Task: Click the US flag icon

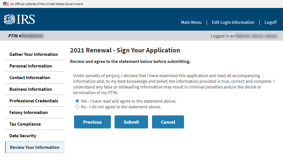Action: (x=6, y=4)
